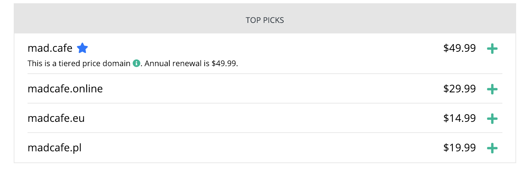
Task: Add madcafe.eu using its plus icon
Action: coord(492,119)
